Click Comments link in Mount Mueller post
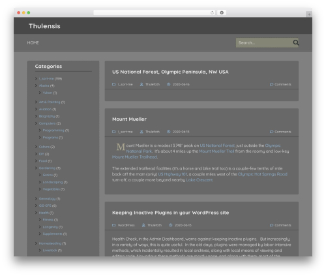 283,132
